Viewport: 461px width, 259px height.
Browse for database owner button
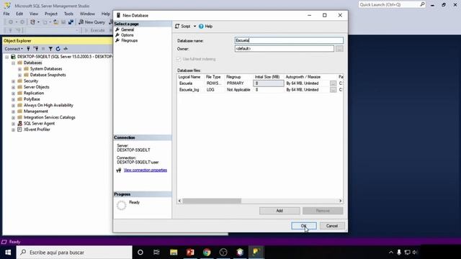[x=339, y=49]
